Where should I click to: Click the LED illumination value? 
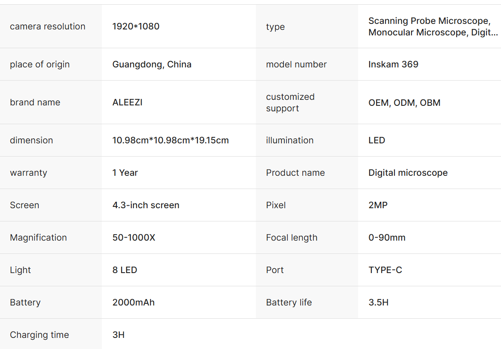click(376, 140)
